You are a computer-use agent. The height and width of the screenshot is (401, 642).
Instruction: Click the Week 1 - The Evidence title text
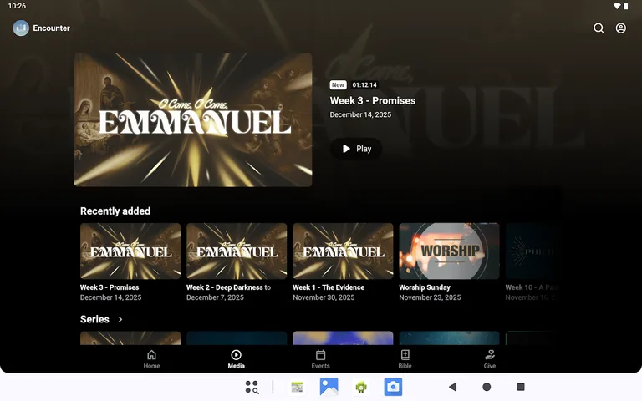329,287
